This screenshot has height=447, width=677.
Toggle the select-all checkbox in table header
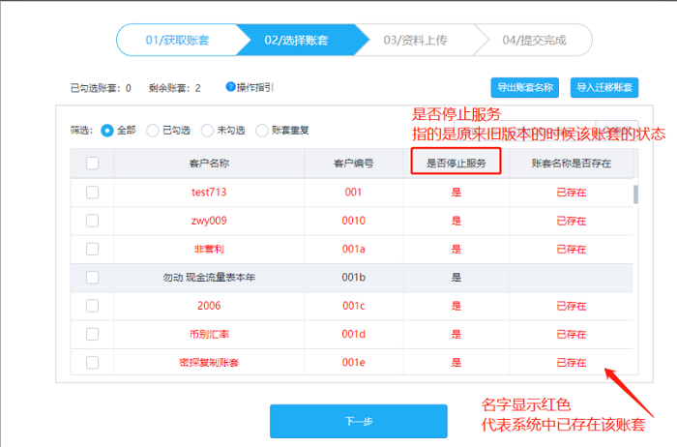pos(92,164)
